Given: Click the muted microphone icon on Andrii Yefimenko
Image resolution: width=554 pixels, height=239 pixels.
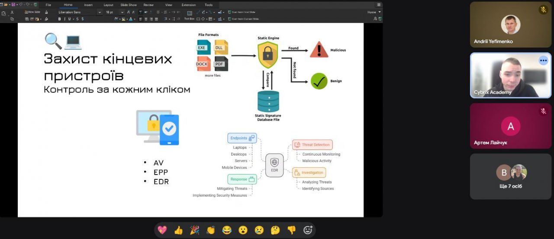Looking at the screenshot, I should coord(543,10).
